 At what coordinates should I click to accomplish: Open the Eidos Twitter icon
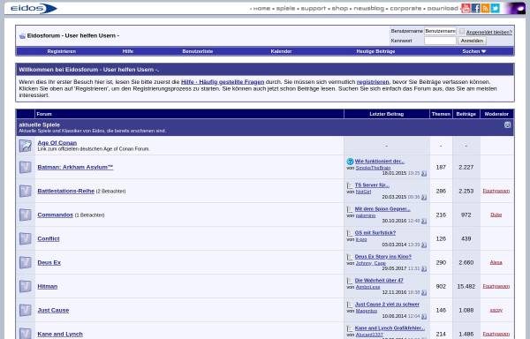click(x=496, y=9)
